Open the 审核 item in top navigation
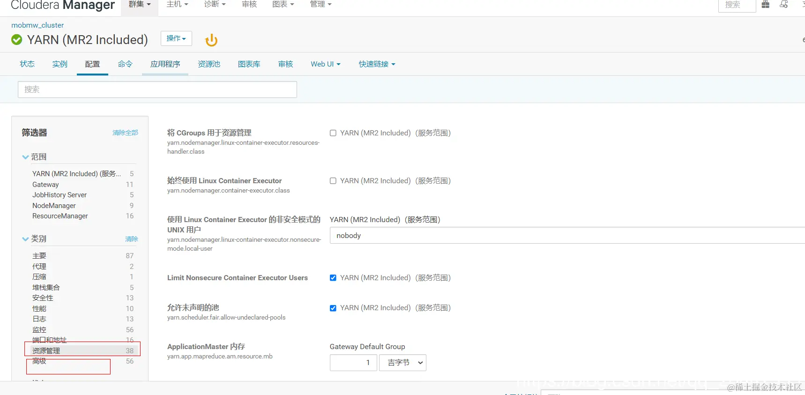Image resolution: width=805 pixels, height=395 pixels. (x=249, y=5)
